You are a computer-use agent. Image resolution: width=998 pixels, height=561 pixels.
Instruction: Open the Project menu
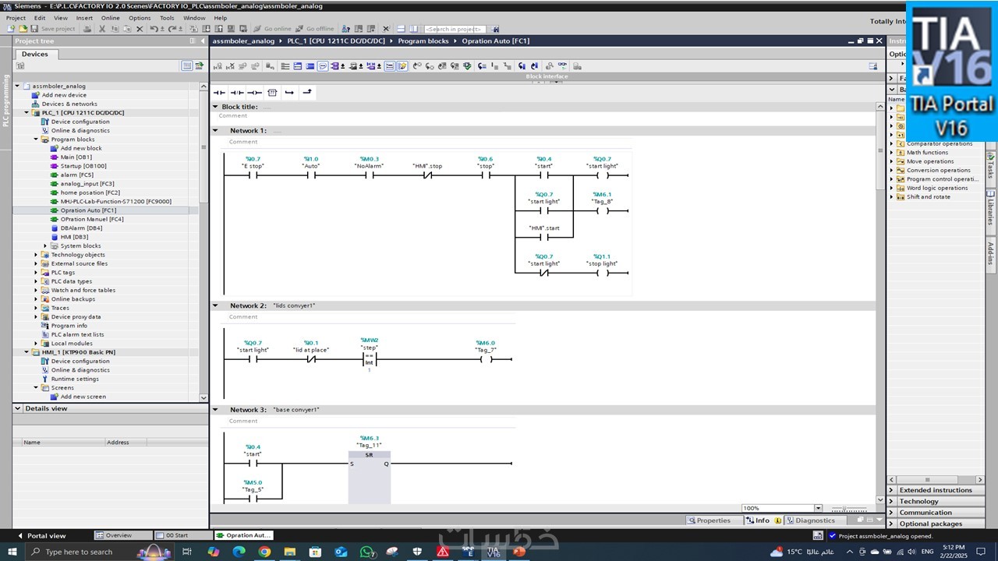click(16, 18)
